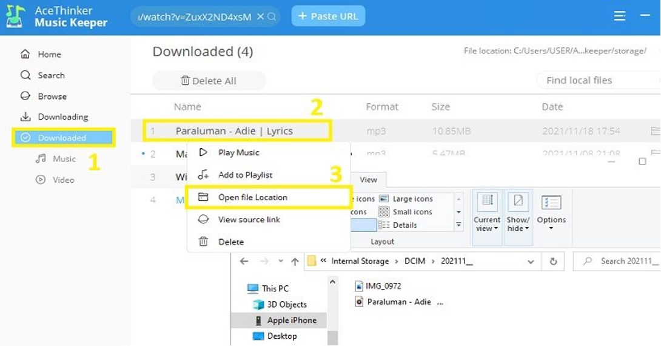The height and width of the screenshot is (346, 661).
Task: Switch to the View tab in Explorer
Action: pyautogui.click(x=369, y=180)
